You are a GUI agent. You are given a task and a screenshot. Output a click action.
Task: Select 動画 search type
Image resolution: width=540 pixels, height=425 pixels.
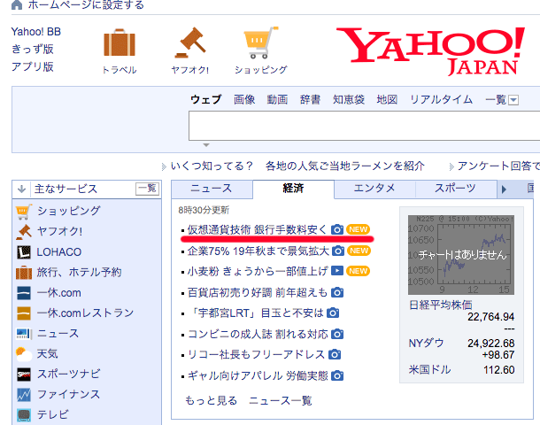277,99
